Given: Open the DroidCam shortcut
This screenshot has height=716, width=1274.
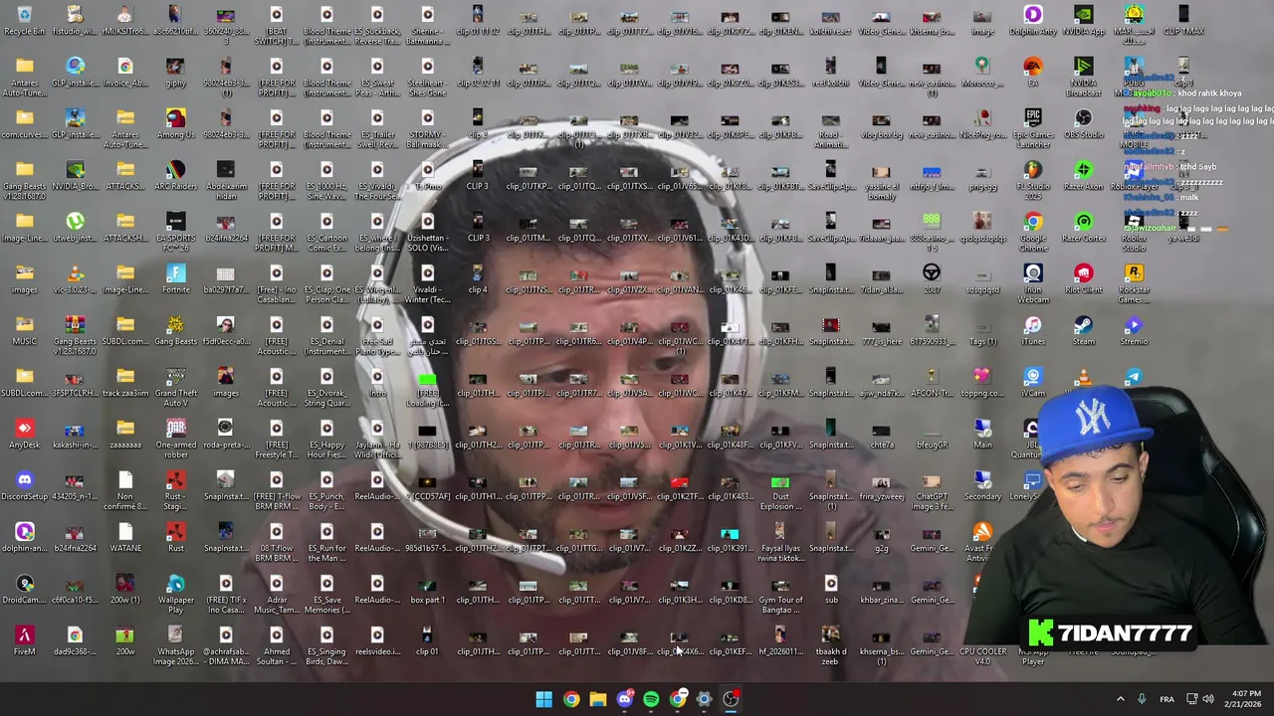Looking at the screenshot, I should pyautogui.click(x=25, y=589).
